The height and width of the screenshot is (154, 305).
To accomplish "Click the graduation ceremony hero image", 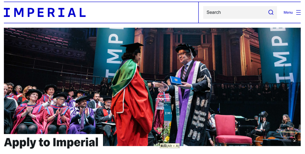I will (152, 87).
